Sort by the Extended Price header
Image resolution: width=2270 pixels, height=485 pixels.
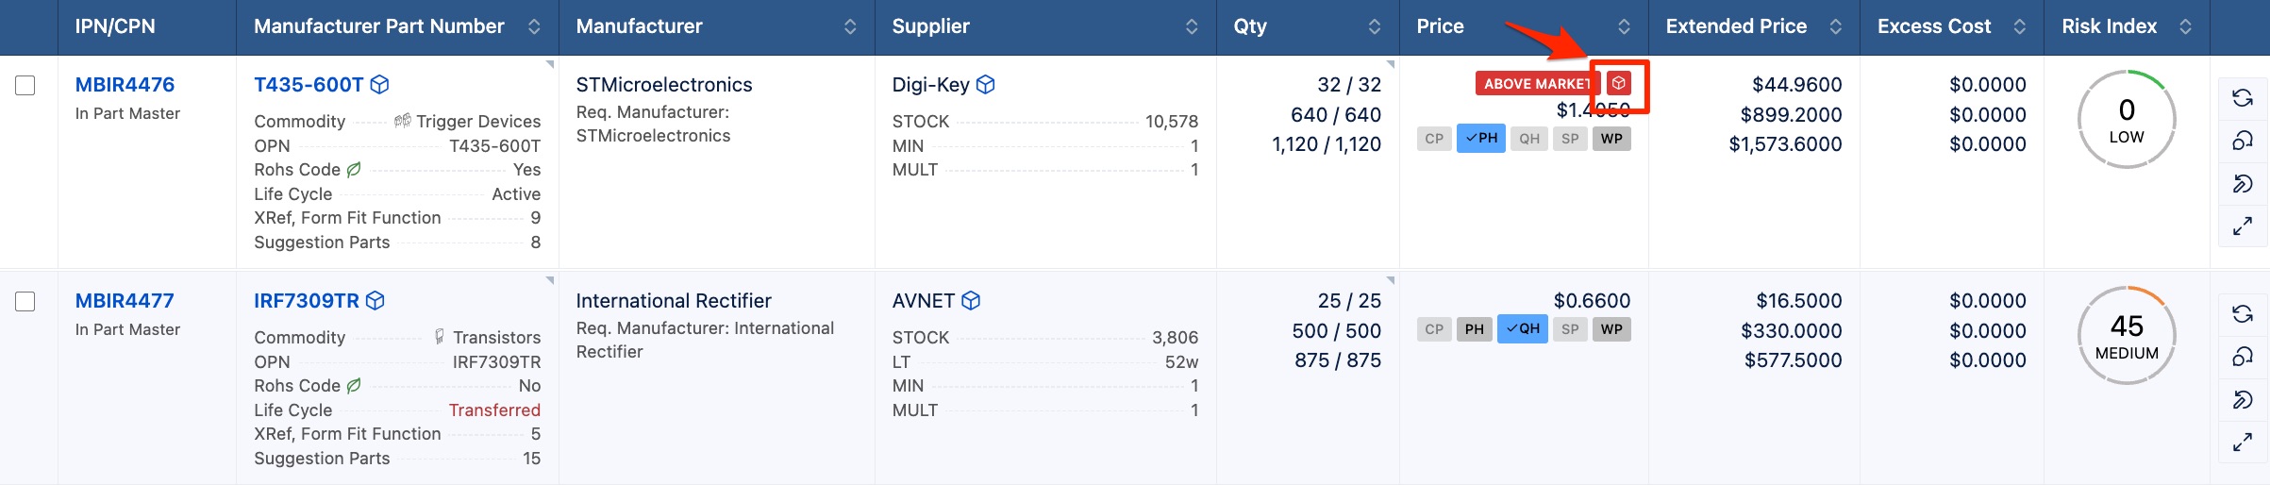click(1836, 26)
